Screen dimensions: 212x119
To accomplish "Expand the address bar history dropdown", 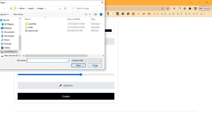I will [60, 8].
